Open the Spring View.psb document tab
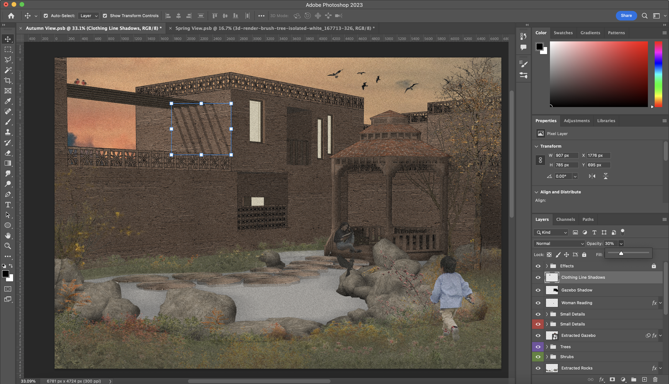The image size is (669, 384). click(273, 28)
